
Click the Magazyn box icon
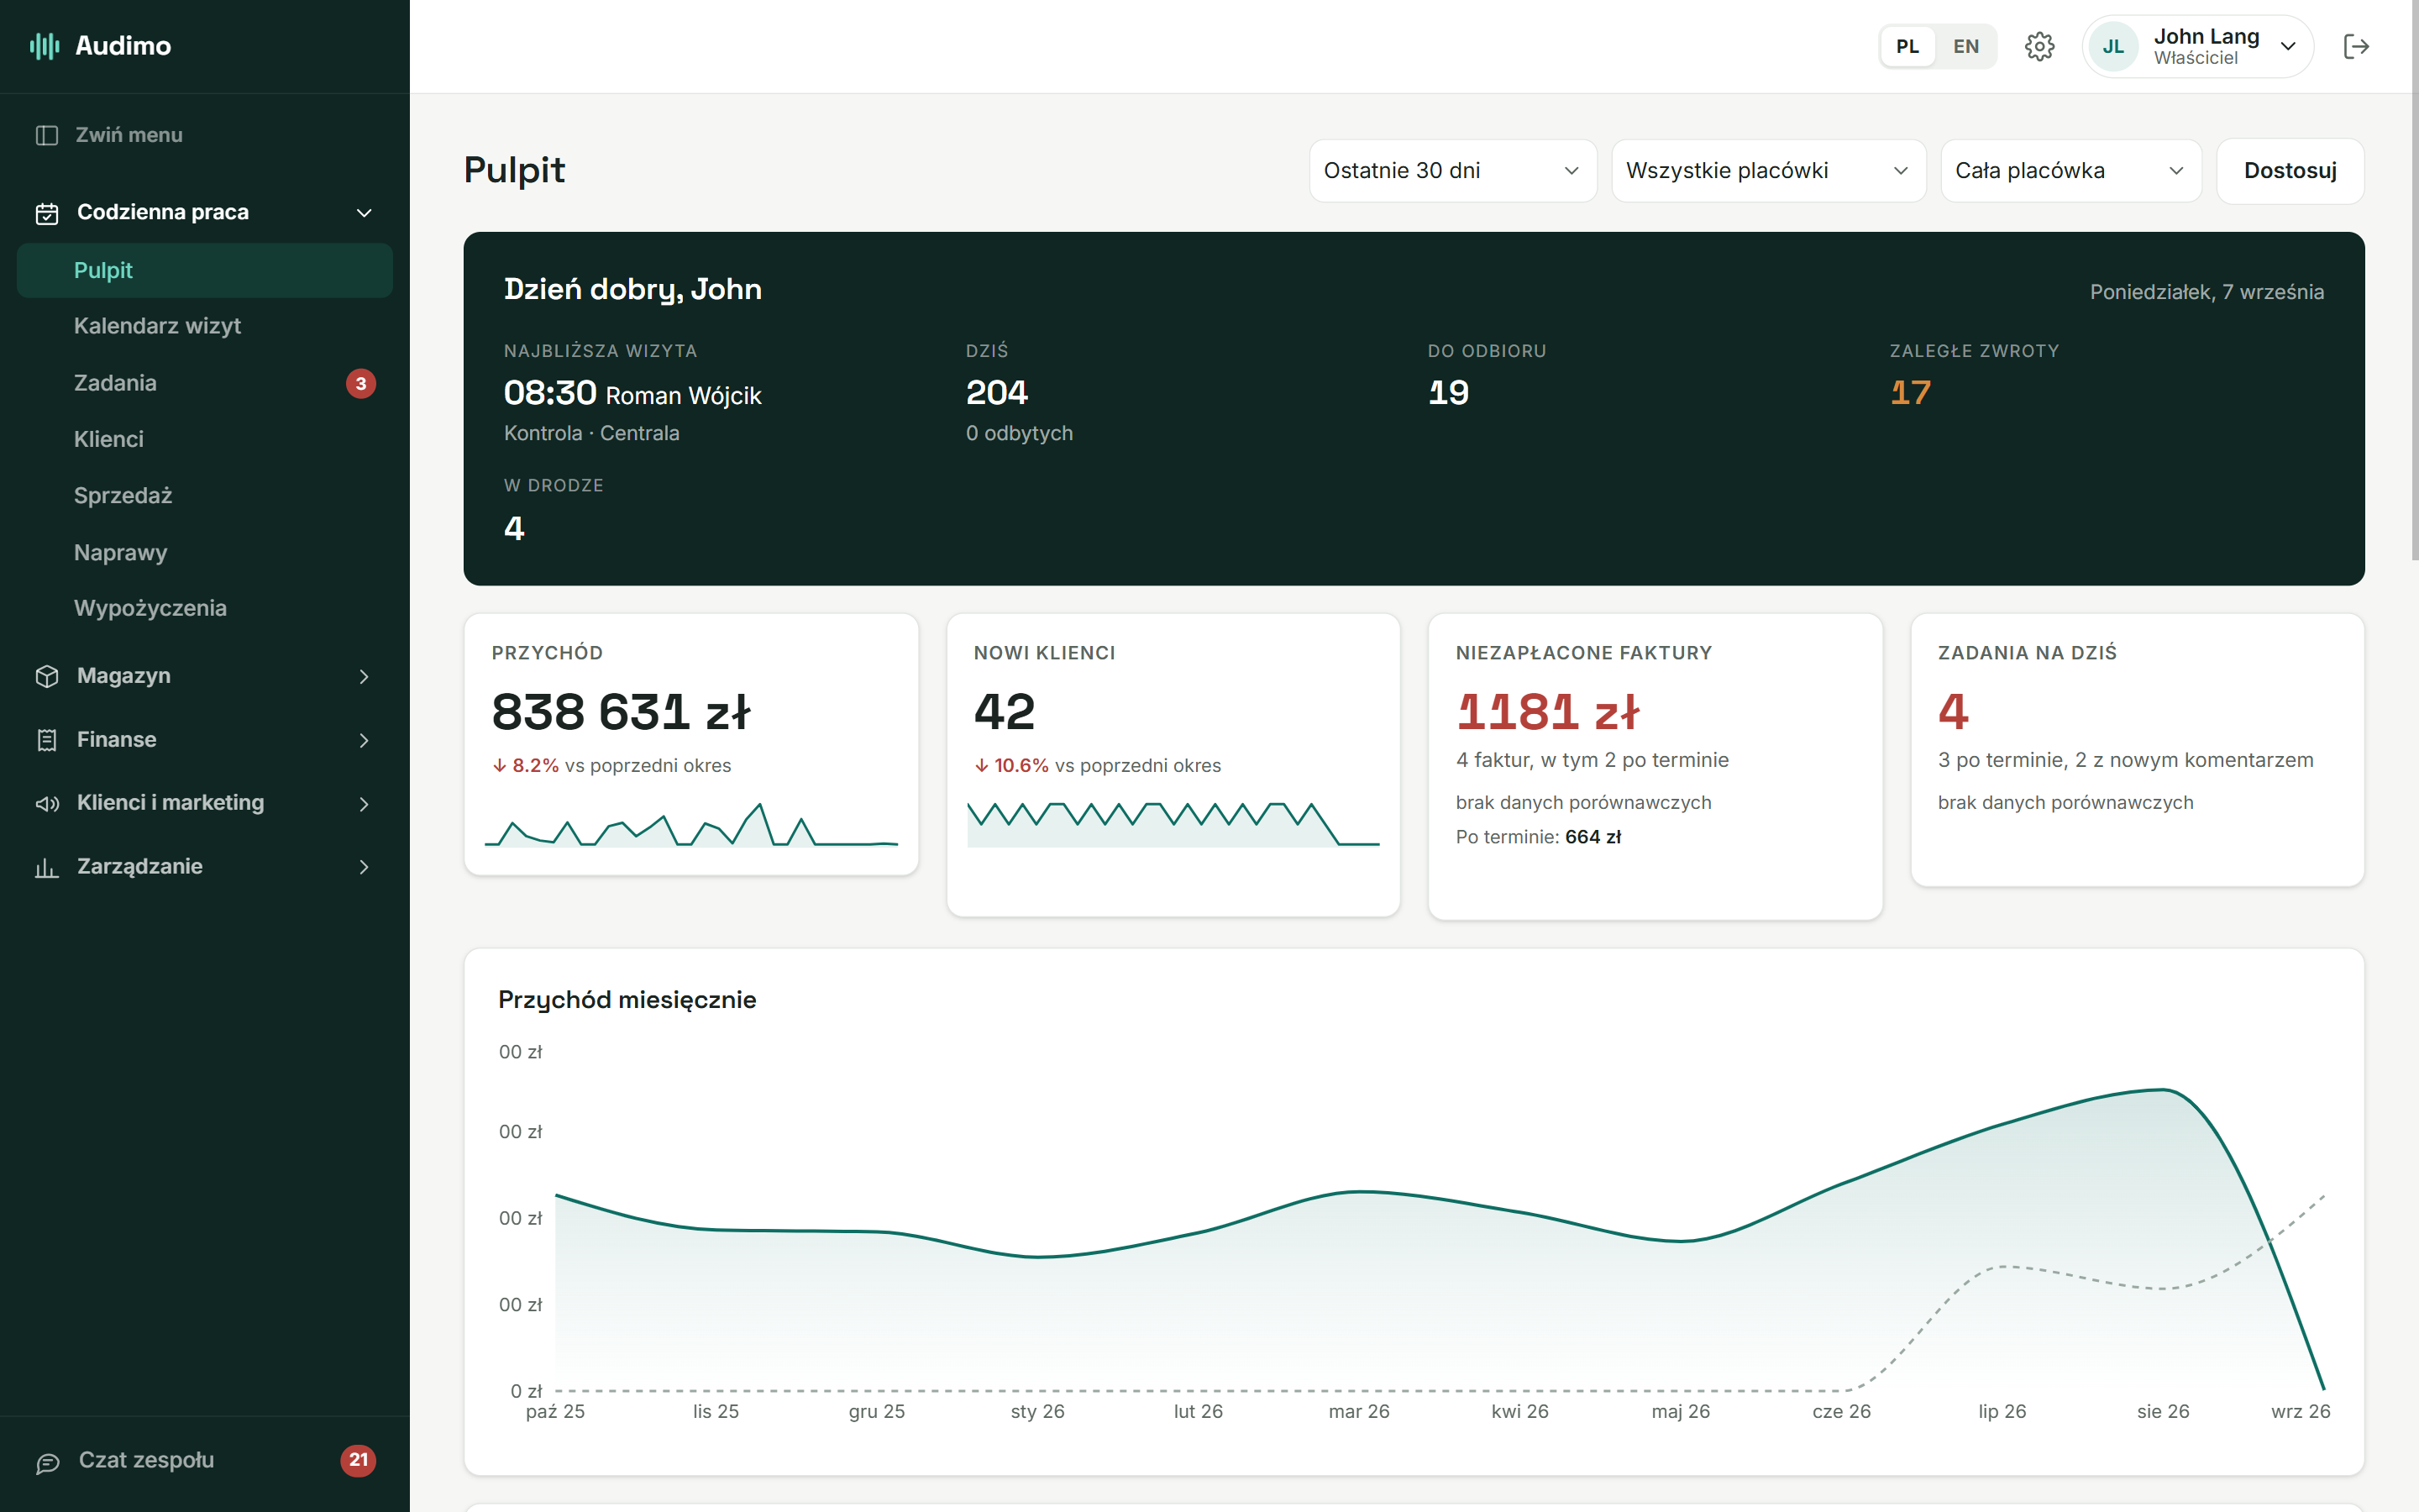click(x=47, y=676)
